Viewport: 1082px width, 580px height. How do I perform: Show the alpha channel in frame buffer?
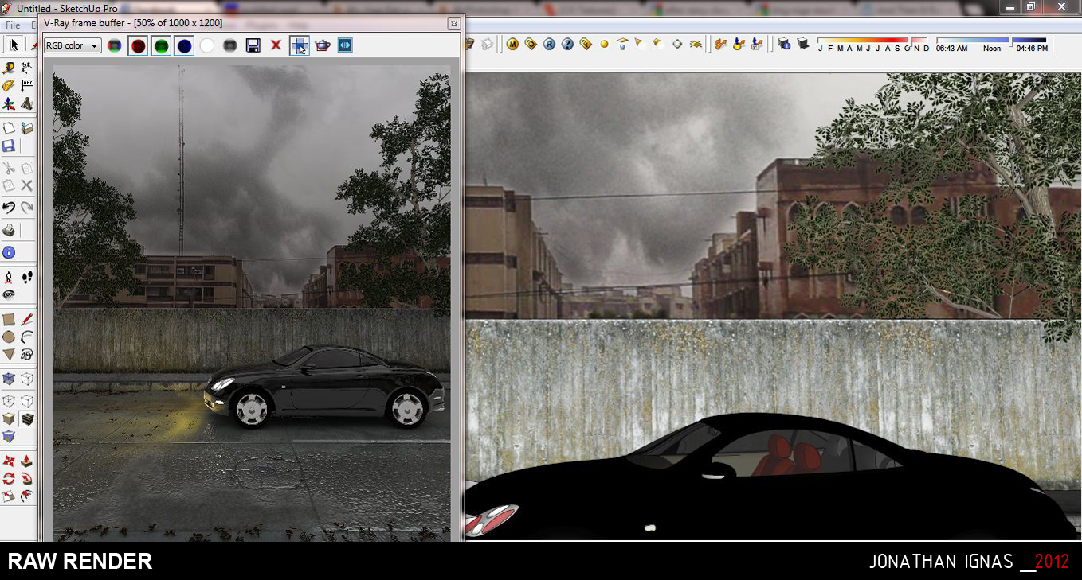click(x=207, y=45)
